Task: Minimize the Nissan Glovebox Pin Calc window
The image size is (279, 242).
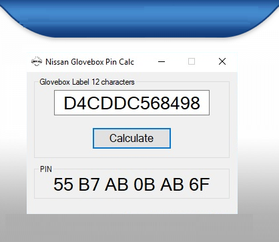Action: 162,61
